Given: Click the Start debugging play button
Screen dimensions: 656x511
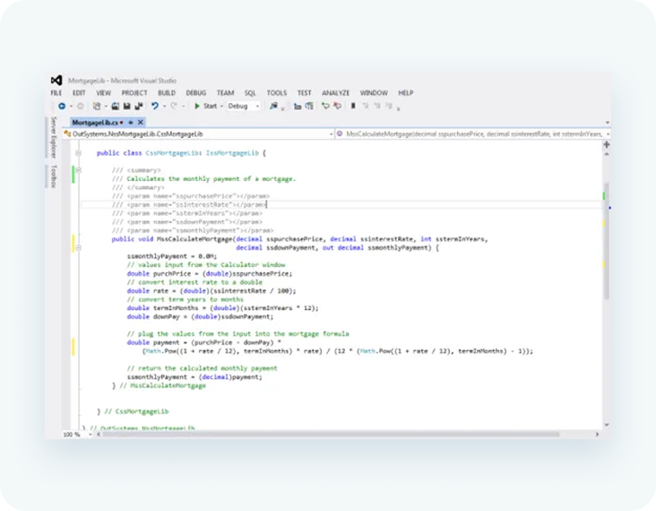Looking at the screenshot, I should click(197, 106).
